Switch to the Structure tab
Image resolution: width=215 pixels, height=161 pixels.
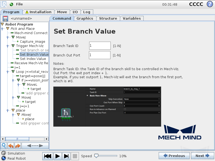108,19
